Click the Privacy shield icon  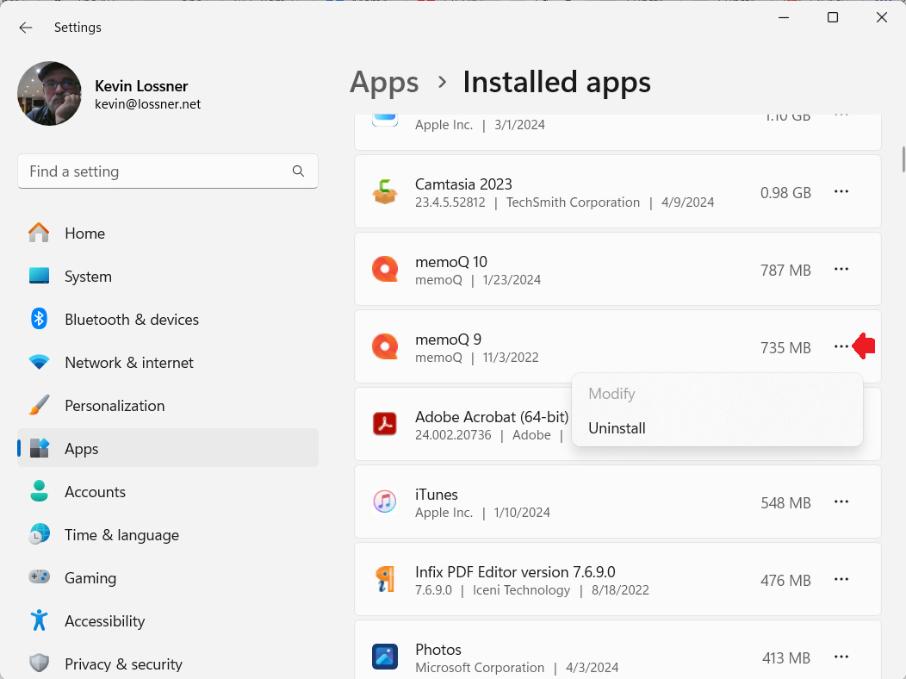pos(39,663)
